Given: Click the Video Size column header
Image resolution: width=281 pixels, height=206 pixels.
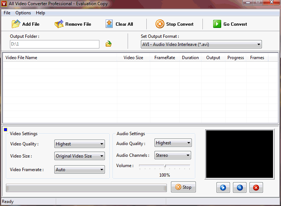Looking at the screenshot, I should pyautogui.click(x=134, y=58).
